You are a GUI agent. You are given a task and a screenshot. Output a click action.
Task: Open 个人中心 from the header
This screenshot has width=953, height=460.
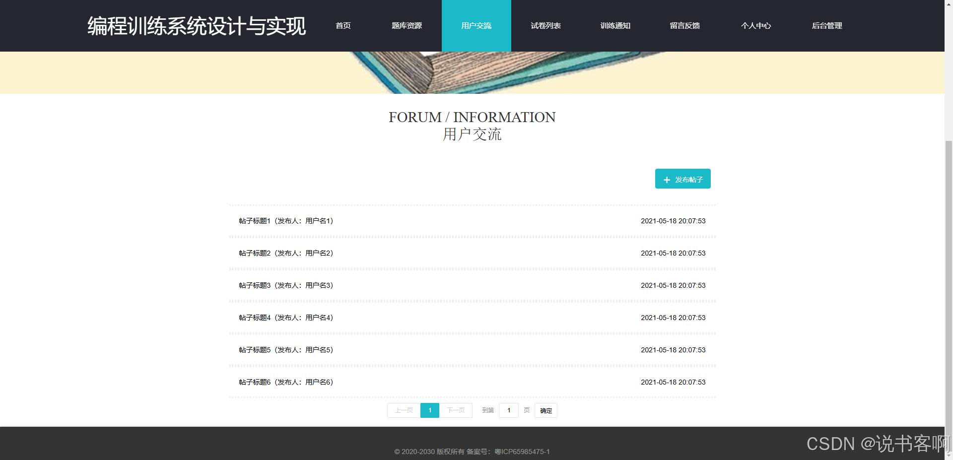click(756, 26)
